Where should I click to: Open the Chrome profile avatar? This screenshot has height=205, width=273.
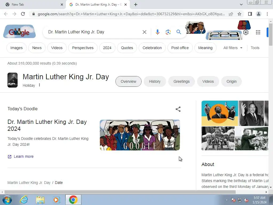[259, 14]
